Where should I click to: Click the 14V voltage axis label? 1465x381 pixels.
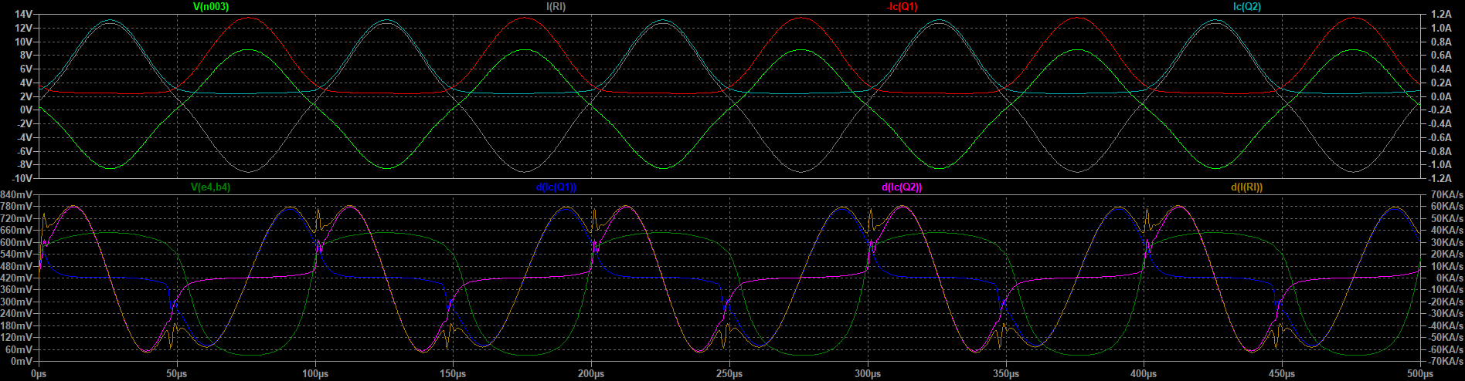(x=23, y=15)
